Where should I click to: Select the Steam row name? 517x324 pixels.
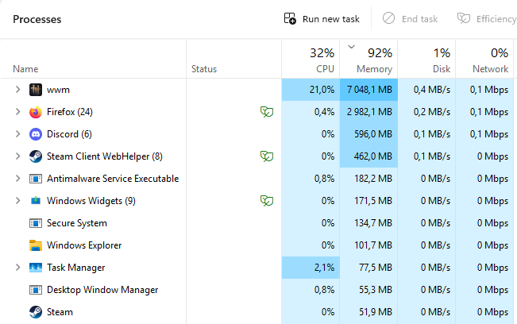[x=60, y=312]
